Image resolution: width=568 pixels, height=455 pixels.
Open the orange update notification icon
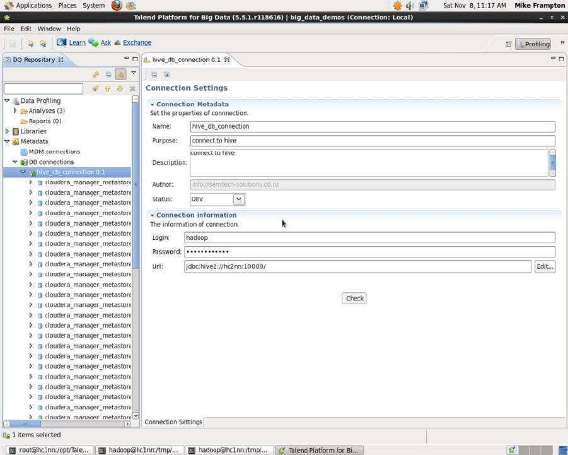[x=397, y=6]
